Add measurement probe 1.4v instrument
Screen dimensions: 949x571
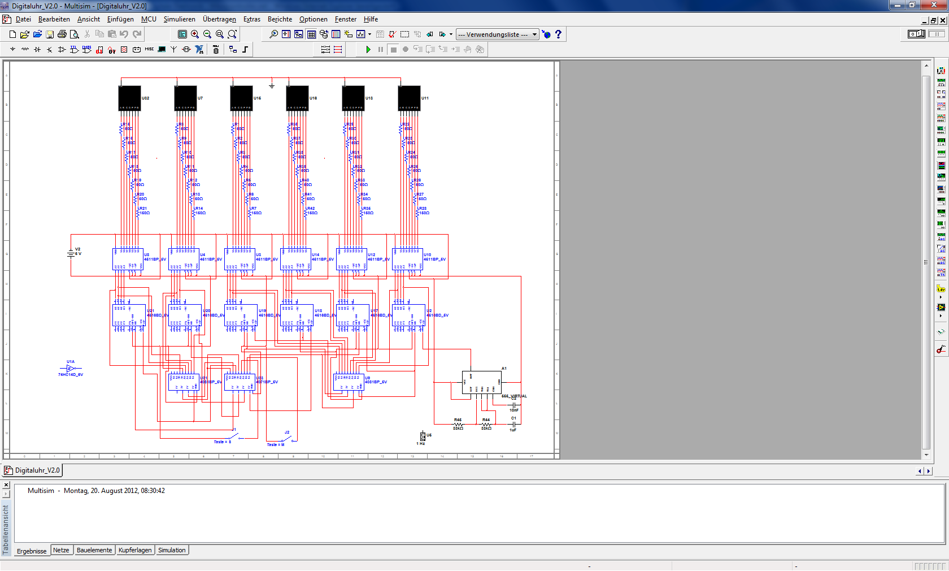pos(941,289)
